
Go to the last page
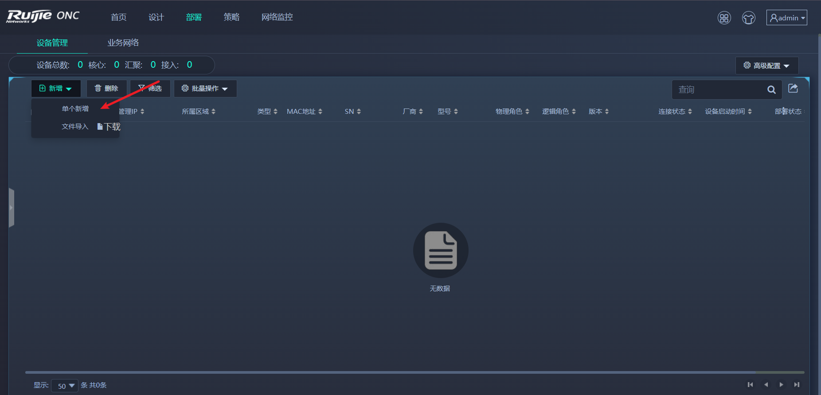(x=797, y=385)
